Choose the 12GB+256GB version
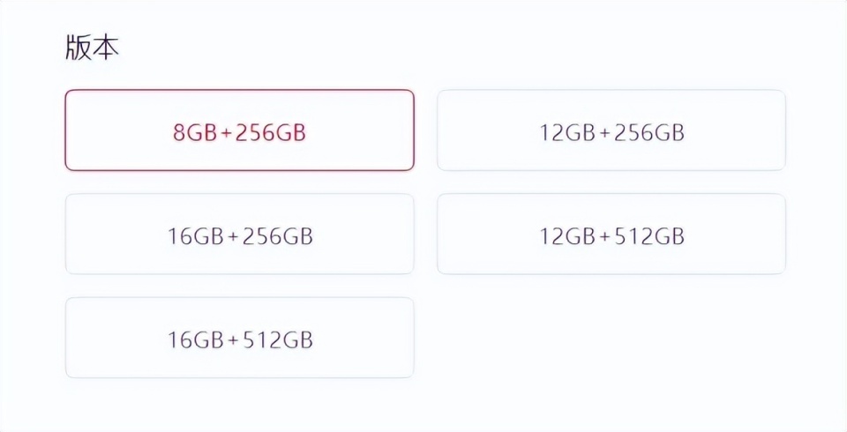The image size is (847, 432). [x=611, y=130]
